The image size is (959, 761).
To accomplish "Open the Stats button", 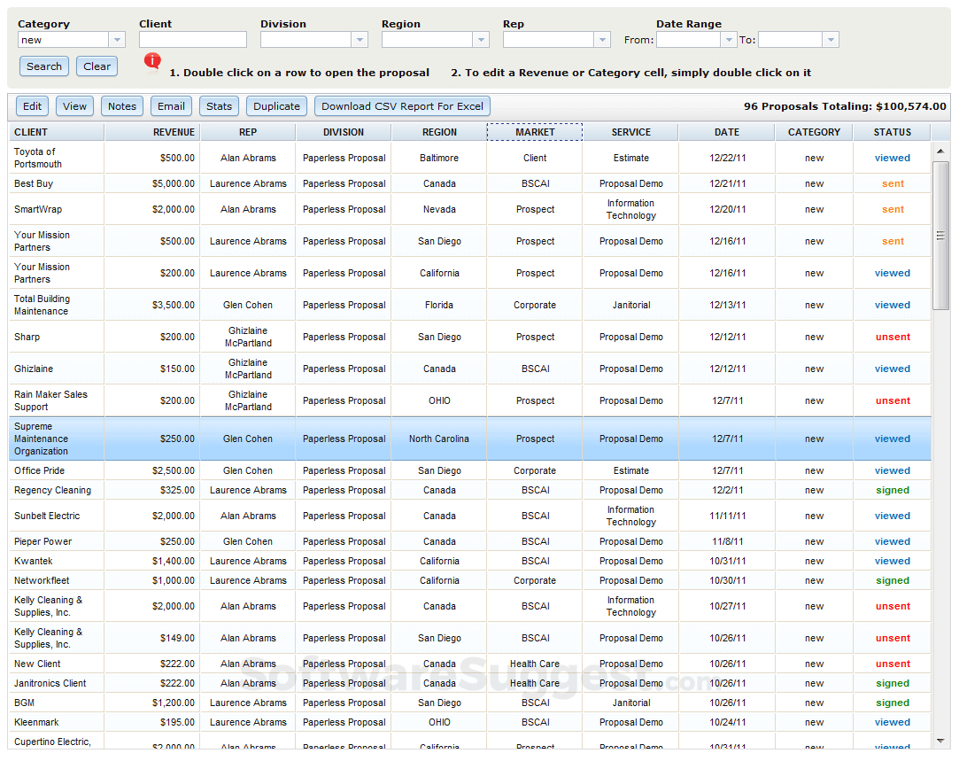I will coord(219,105).
